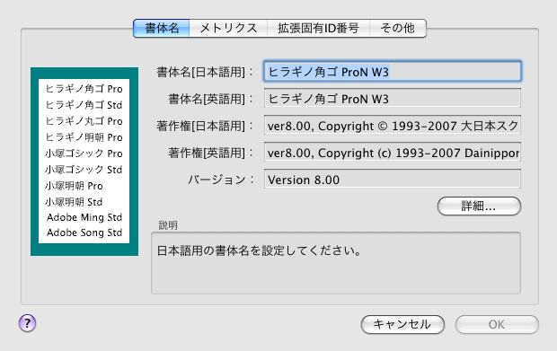Focus the 書体名[日本語用] input field
Screen dimensions: 557x351
pyautogui.click(x=393, y=71)
